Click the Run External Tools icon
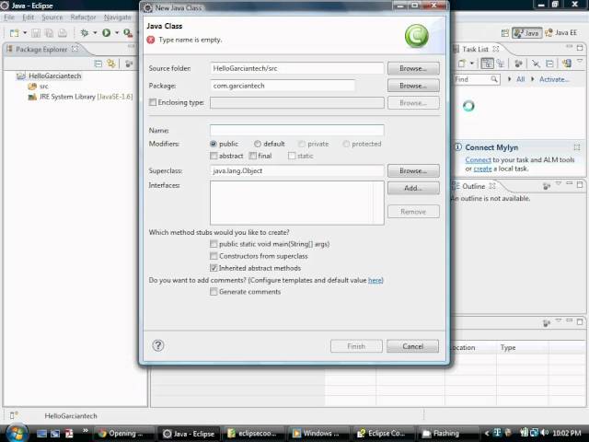This screenshot has width=589, height=442. click(128, 33)
